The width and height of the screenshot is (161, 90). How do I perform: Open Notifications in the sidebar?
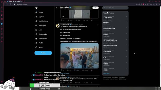(42, 21)
